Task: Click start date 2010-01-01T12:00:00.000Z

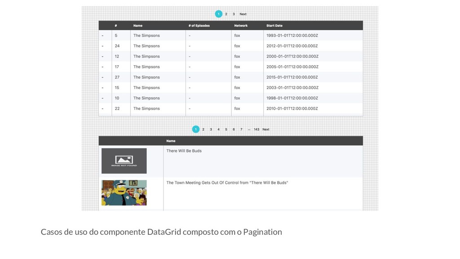Action: point(292,108)
